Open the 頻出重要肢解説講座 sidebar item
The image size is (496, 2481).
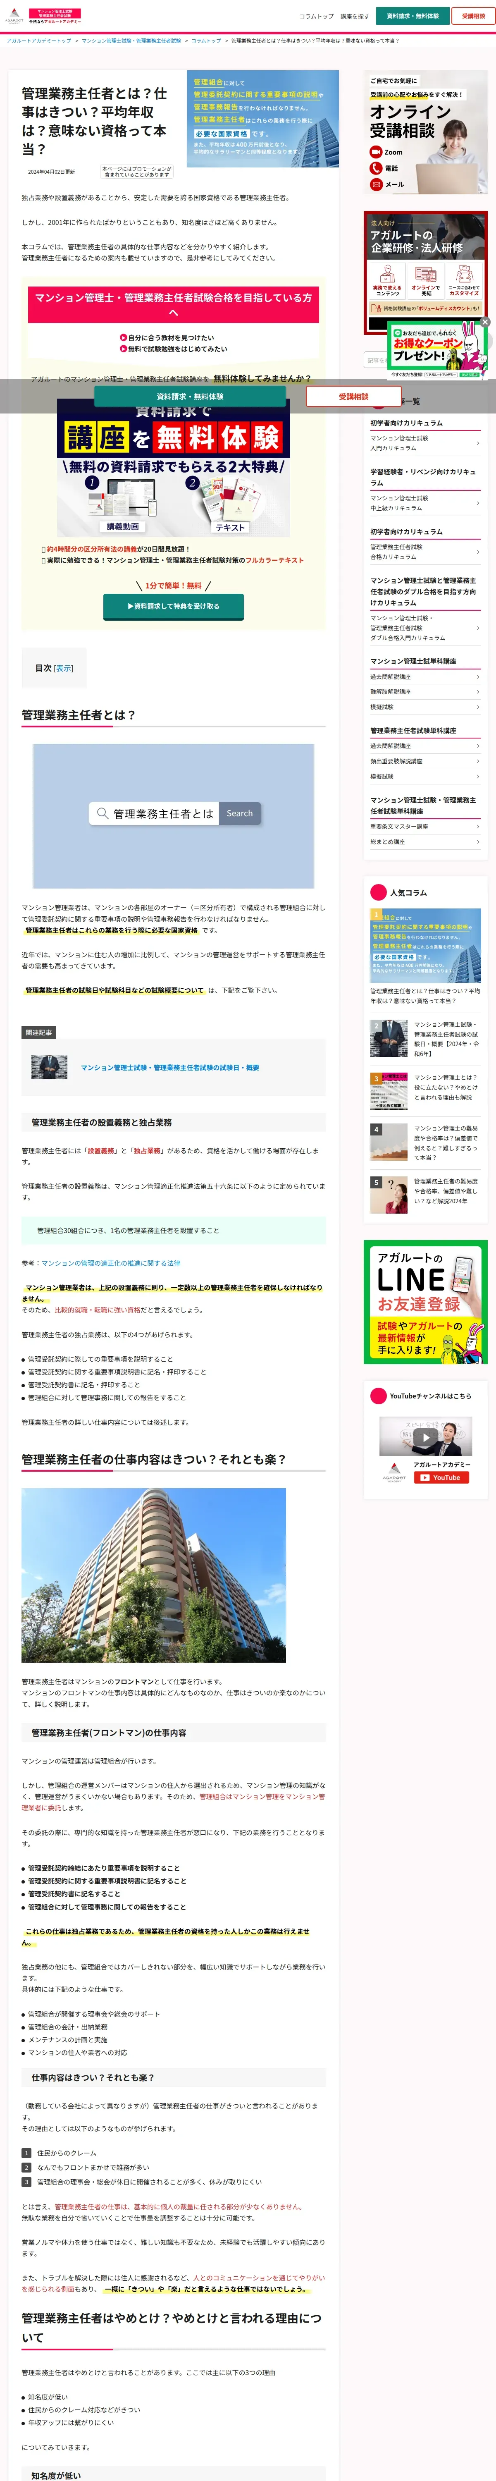[425, 761]
